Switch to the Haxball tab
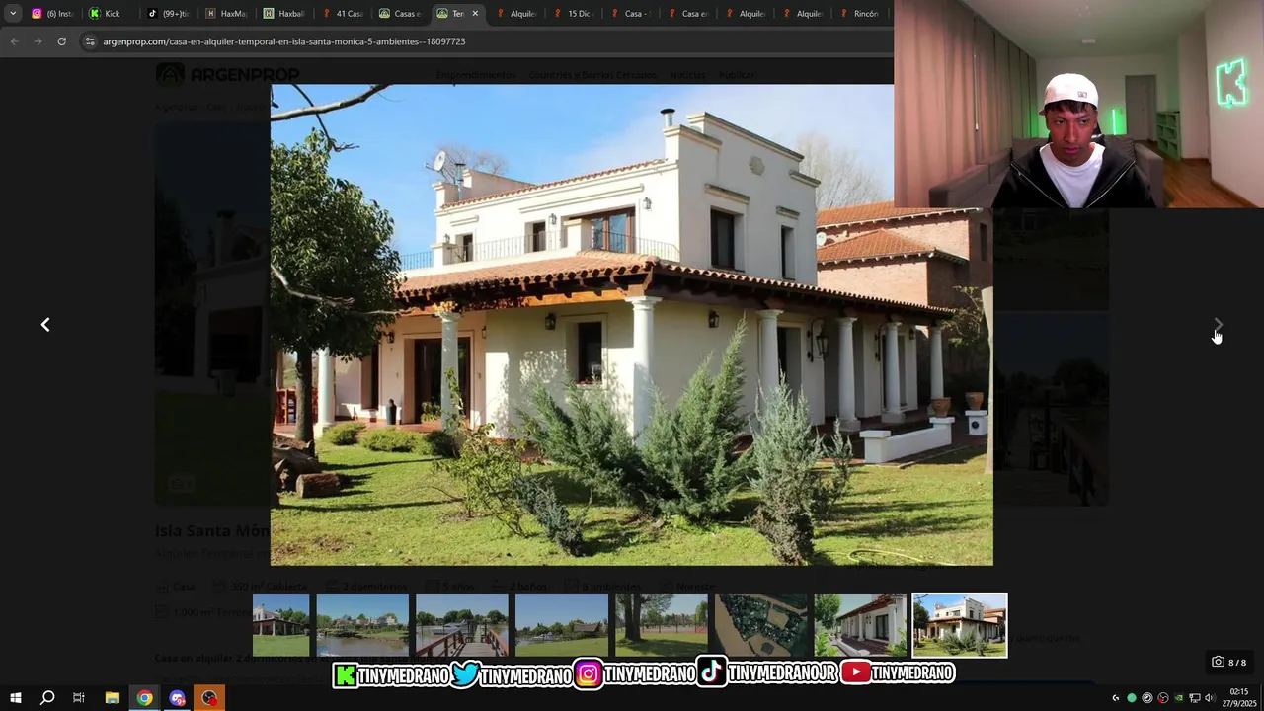This screenshot has width=1264, height=711. (283, 14)
